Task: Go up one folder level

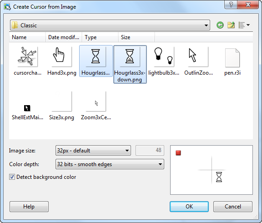Action: coord(231,25)
